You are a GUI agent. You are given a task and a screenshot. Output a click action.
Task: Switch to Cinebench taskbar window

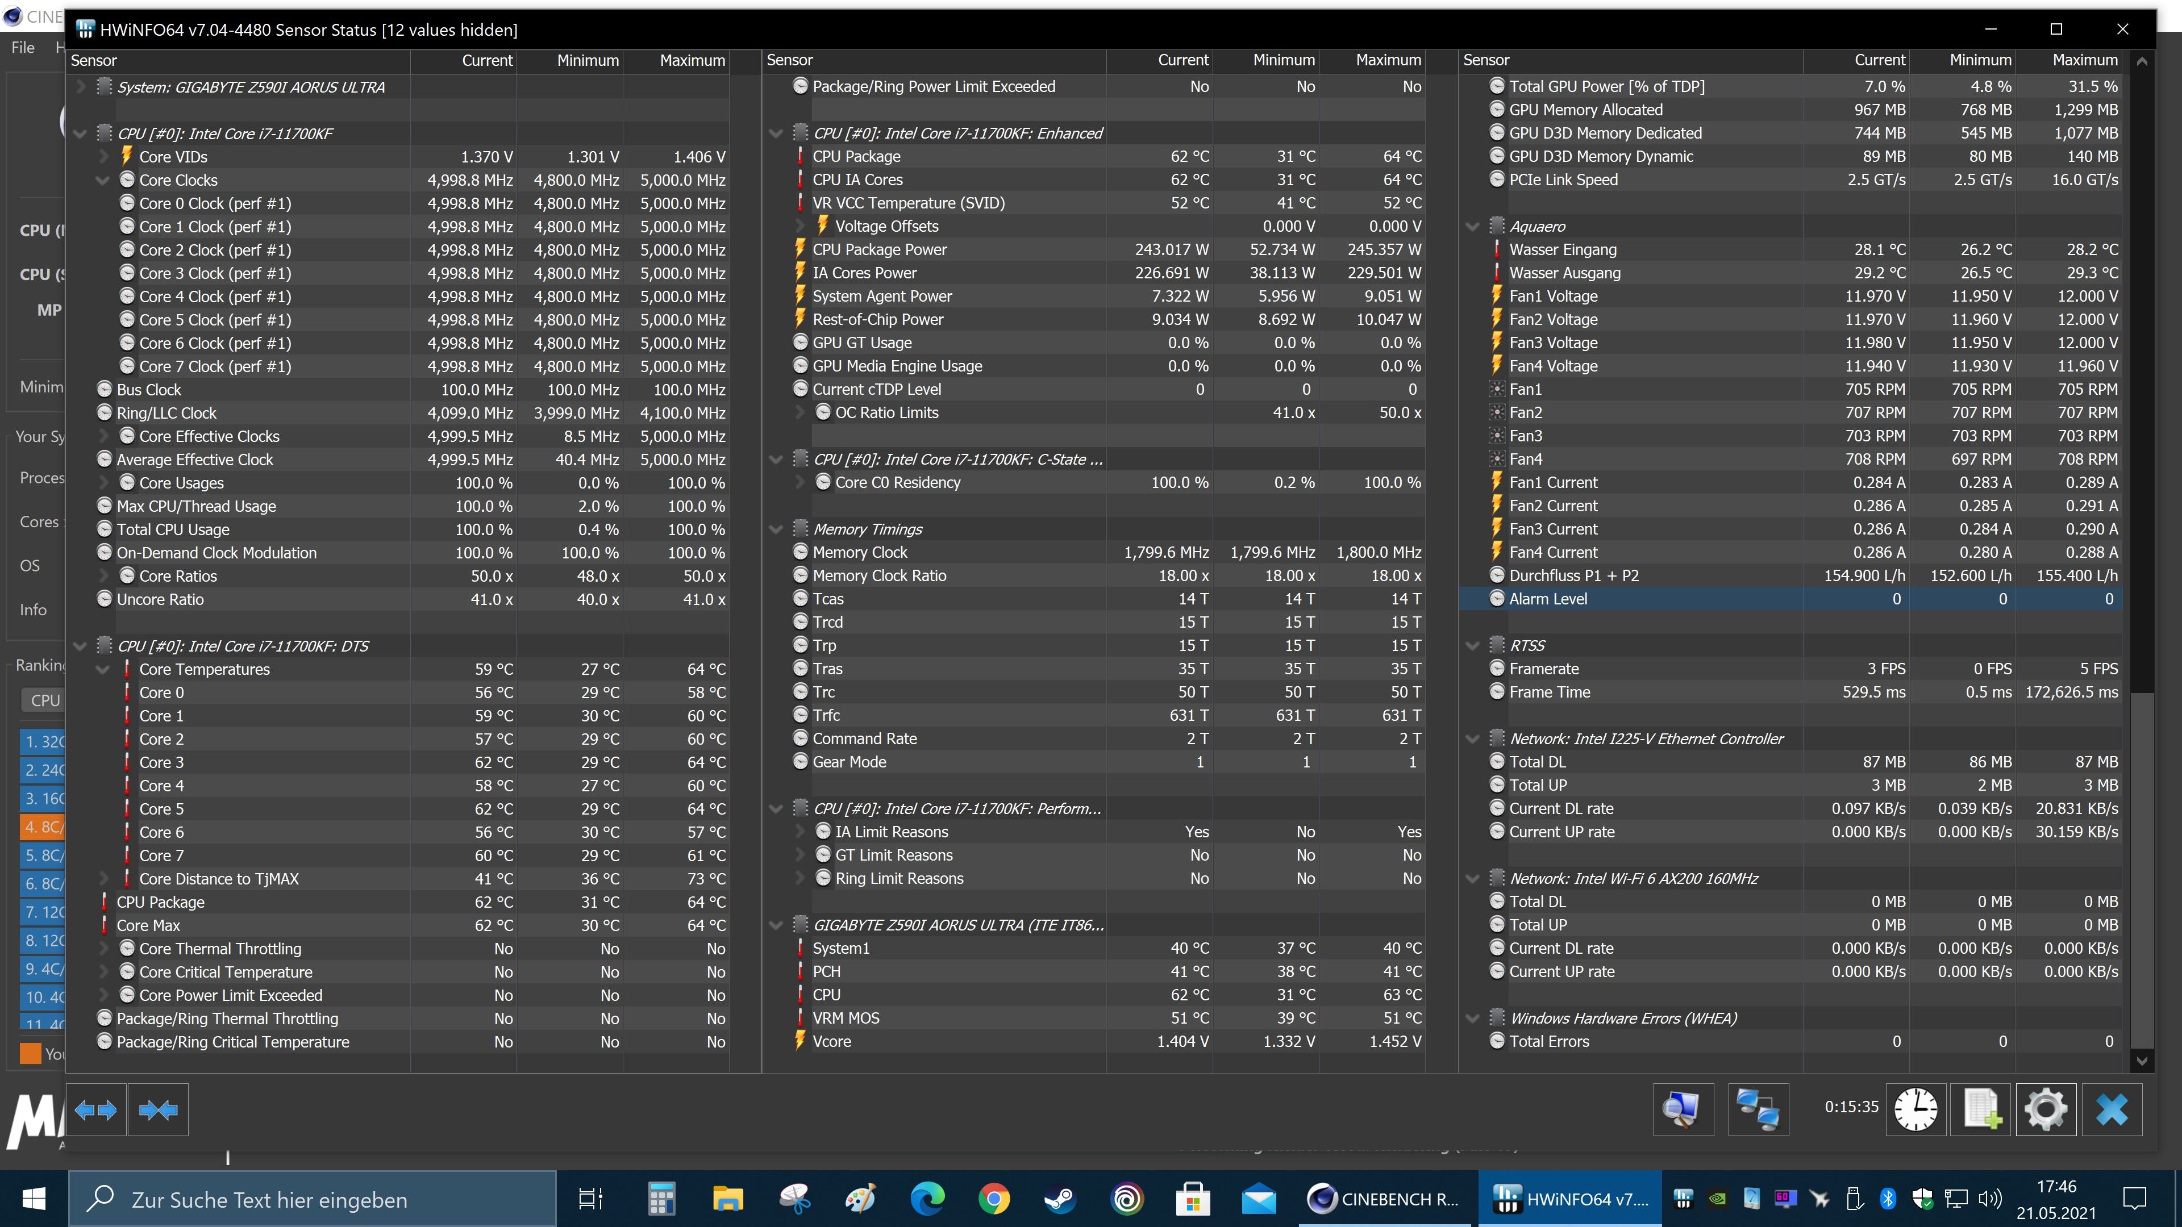pos(1384,1199)
